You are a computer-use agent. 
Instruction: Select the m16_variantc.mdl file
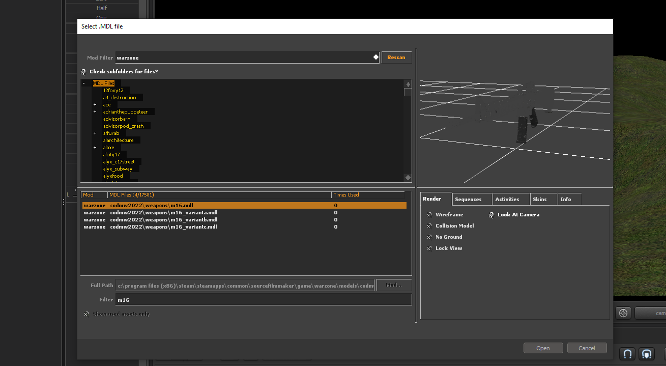(x=244, y=227)
